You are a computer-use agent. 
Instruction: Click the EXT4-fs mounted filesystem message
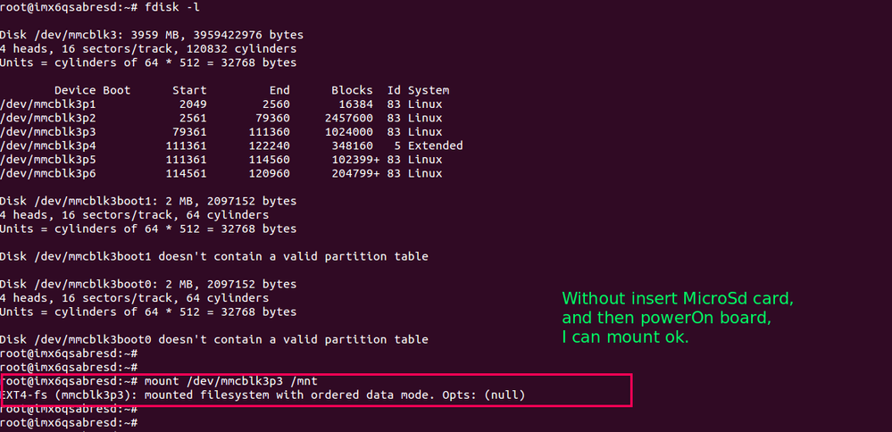coord(263,395)
